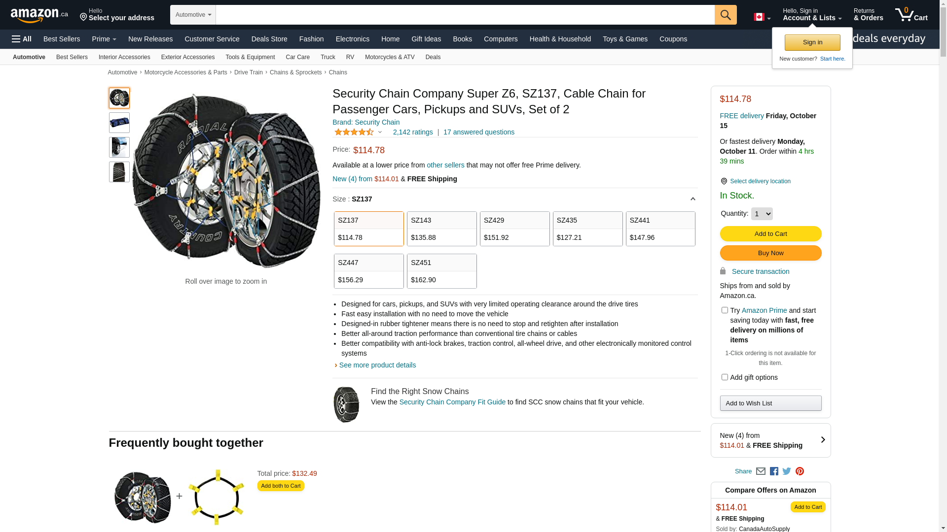Enable the Add gift options checkbox
Screen dimensions: 947x532
point(725,377)
